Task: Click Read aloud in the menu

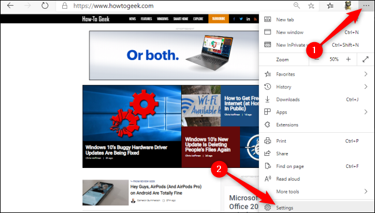Action: coord(316,179)
